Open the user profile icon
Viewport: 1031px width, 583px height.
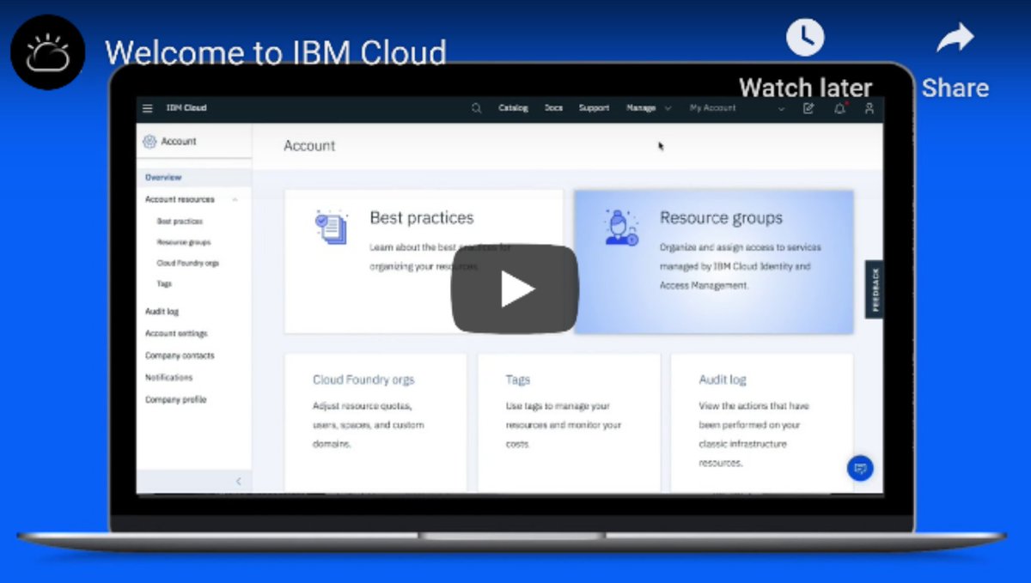coord(869,108)
